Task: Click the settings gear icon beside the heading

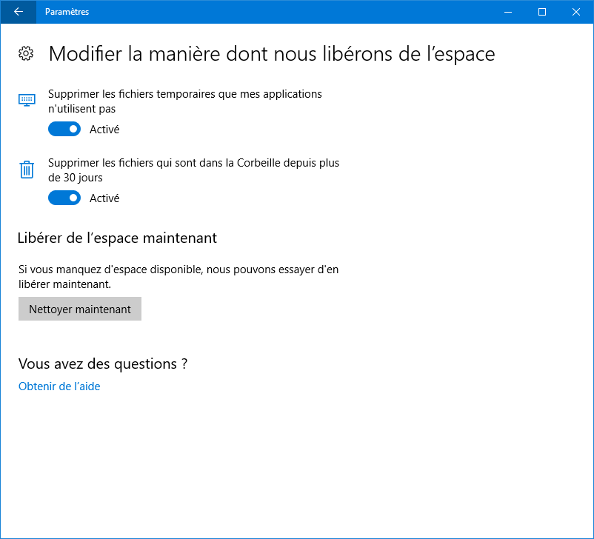Action: pyautogui.click(x=26, y=53)
